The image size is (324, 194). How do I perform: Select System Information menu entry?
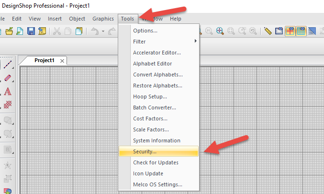158,140
